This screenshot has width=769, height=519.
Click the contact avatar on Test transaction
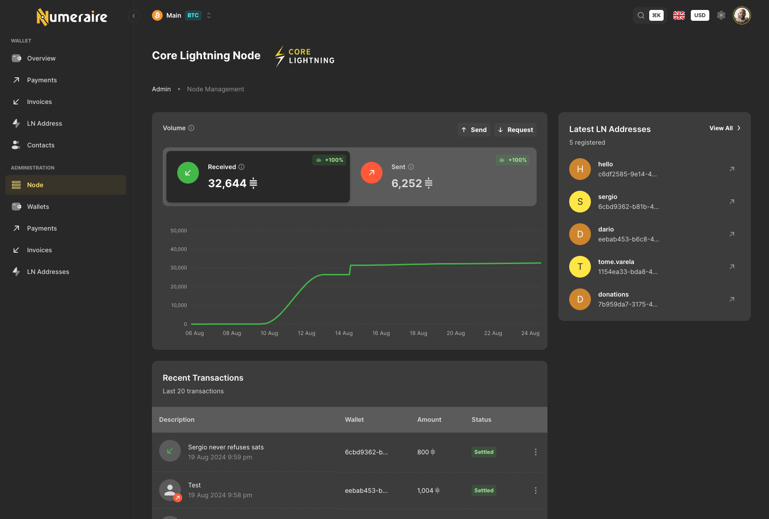[x=170, y=490]
